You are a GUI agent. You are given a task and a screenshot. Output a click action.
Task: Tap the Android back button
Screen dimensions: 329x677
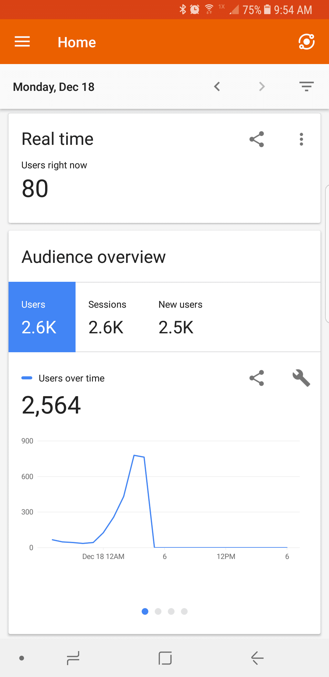click(x=257, y=658)
